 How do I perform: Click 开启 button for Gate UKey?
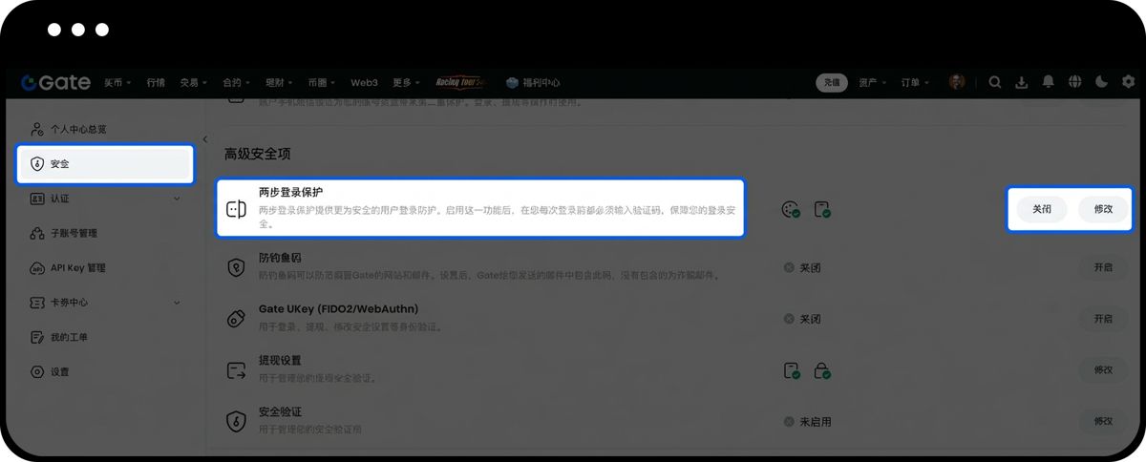pyautogui.click(x=1103, y=319)
